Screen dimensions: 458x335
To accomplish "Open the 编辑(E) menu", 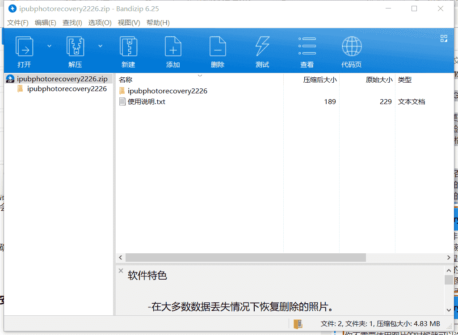I will point(45,23).
